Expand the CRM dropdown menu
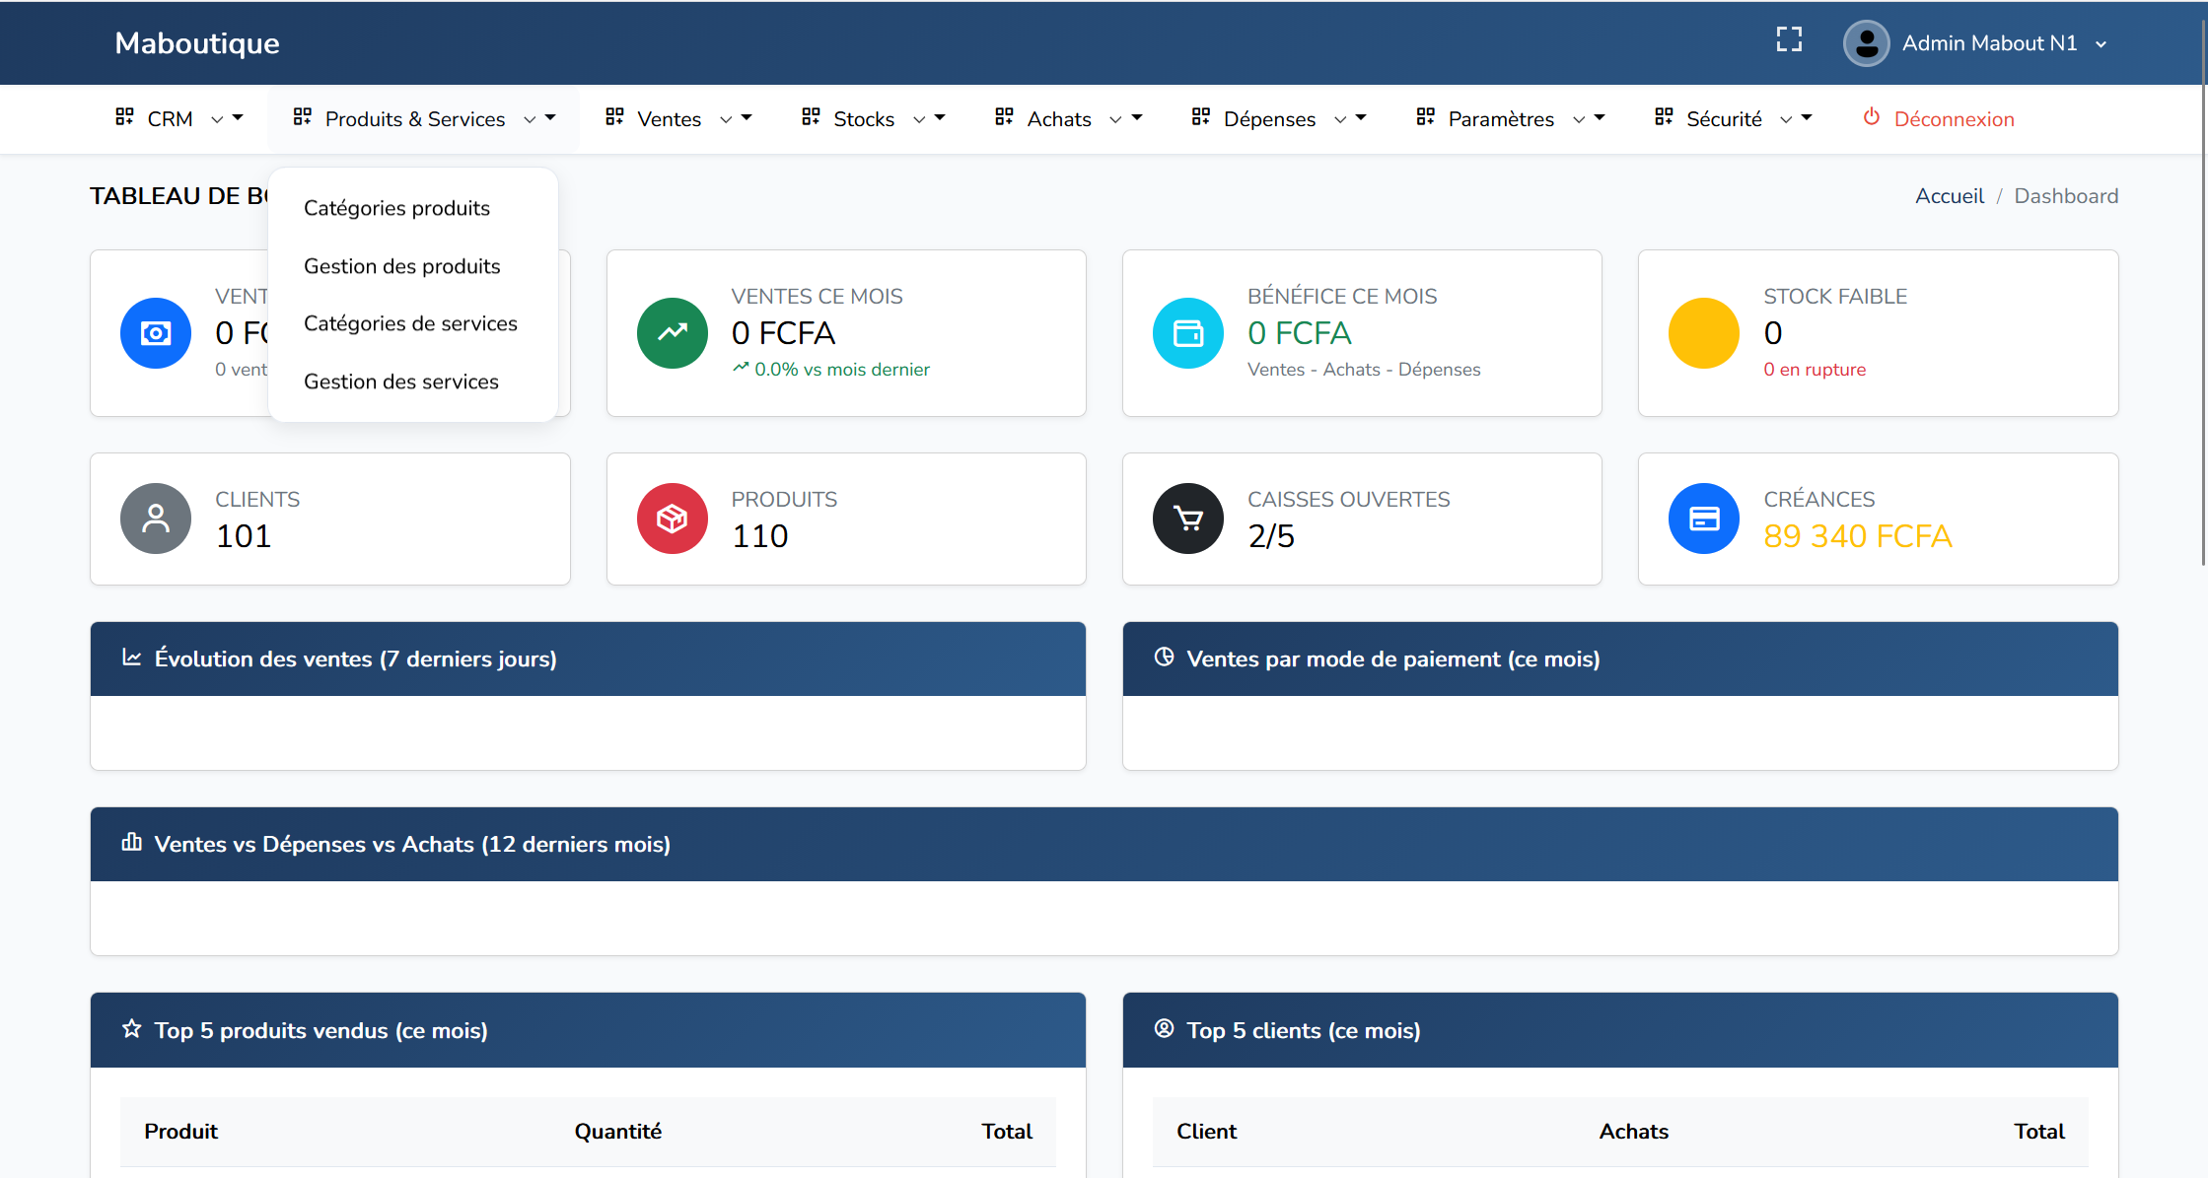Image resolution: width=2208 pixels, height=1178 pixels. [x=178, y=118]
